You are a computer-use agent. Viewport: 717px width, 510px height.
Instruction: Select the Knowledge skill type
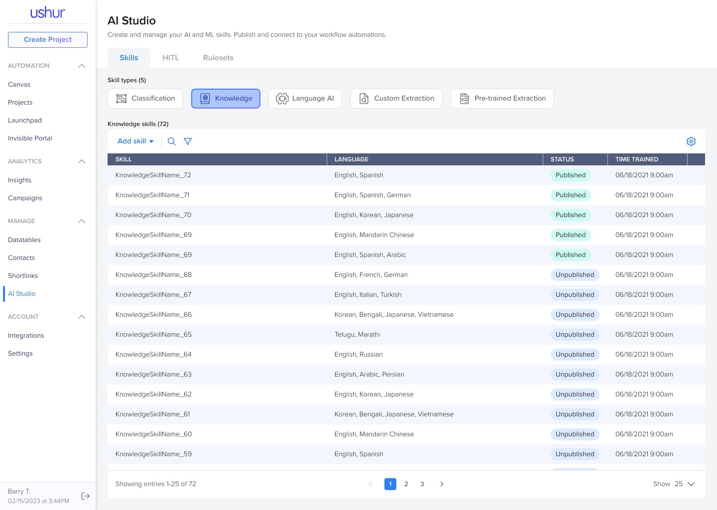click(x=226, y=99)
